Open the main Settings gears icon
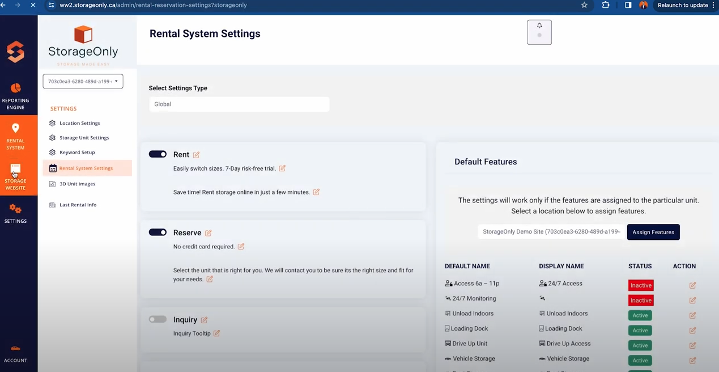 (x=15, y=213)
